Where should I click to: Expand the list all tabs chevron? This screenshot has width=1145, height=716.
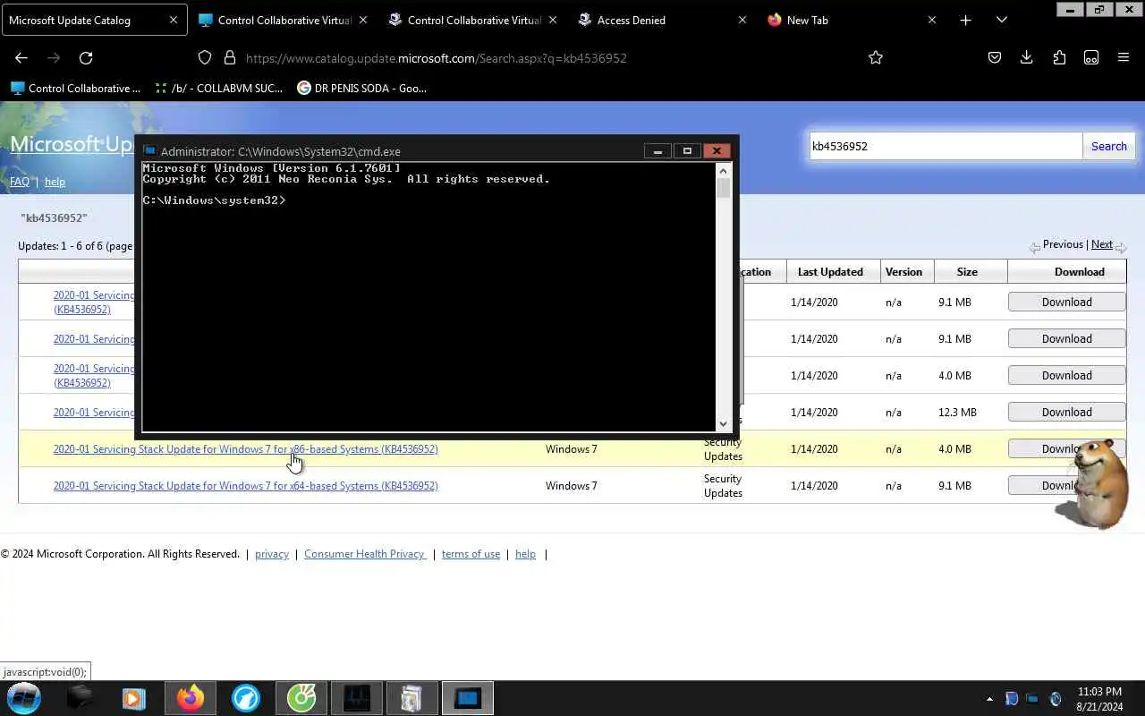pos(1002,20)
